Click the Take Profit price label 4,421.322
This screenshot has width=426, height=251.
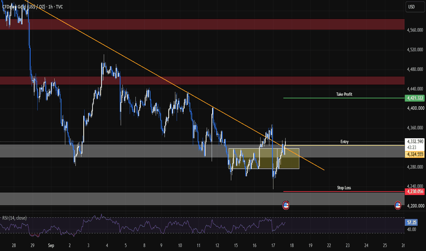pos(415,98)
